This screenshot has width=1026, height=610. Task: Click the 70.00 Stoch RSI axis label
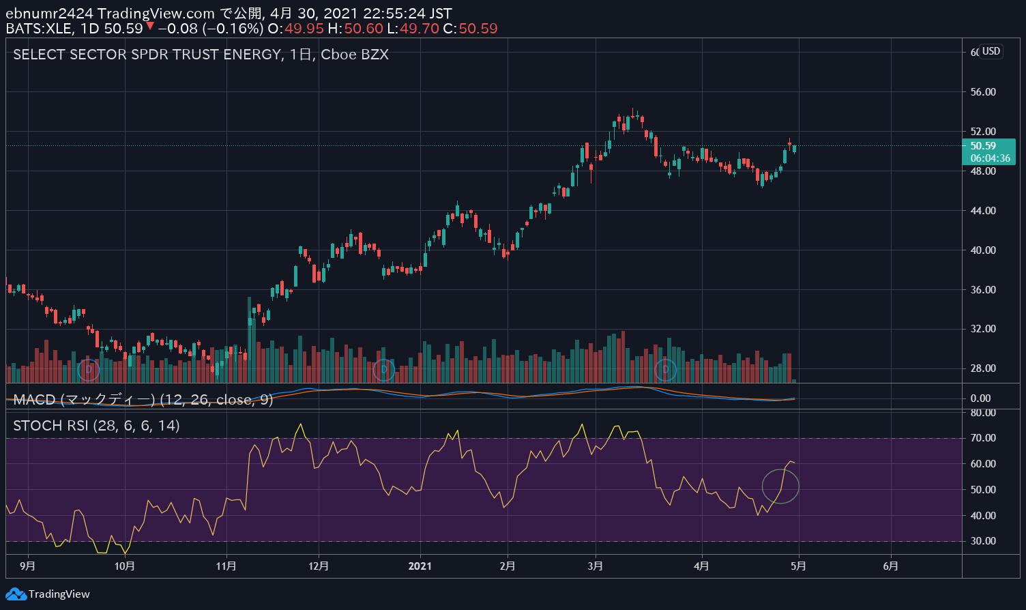tap(983, 438)
